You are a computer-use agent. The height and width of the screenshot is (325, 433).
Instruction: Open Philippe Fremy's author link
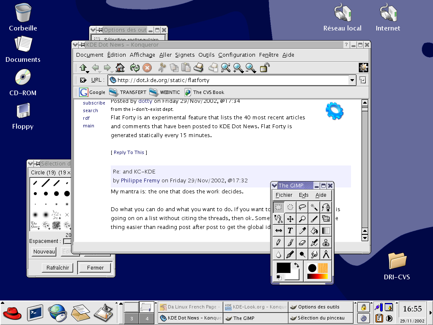pyautogui.click(x=140, y=180)
